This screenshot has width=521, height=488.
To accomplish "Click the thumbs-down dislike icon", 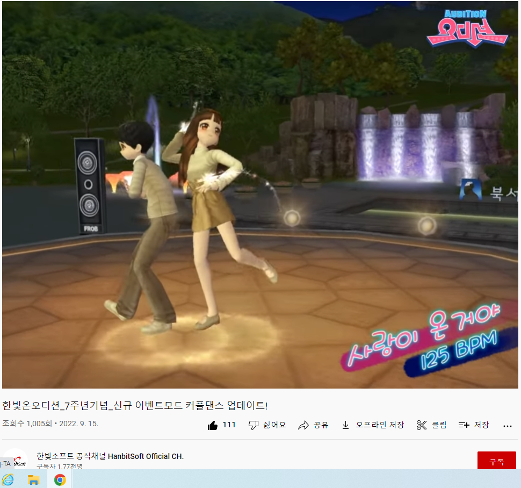I will click(254, 425).
